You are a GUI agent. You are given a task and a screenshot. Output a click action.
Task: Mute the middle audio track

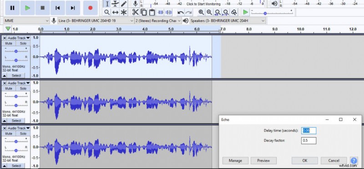pos(9,88)
